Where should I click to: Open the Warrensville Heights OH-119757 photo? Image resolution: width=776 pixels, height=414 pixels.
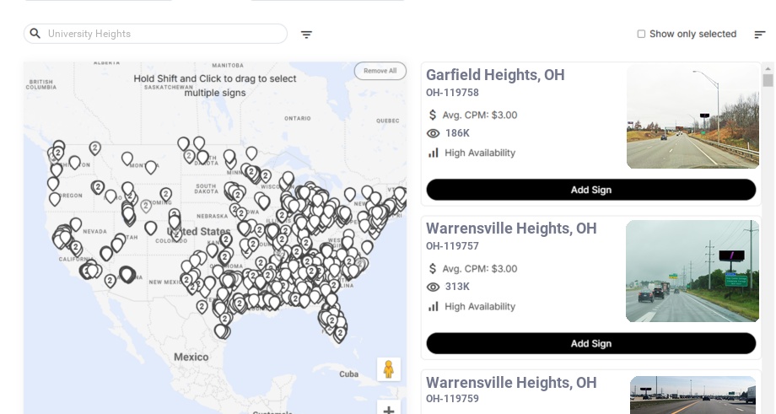click(692, 272)
